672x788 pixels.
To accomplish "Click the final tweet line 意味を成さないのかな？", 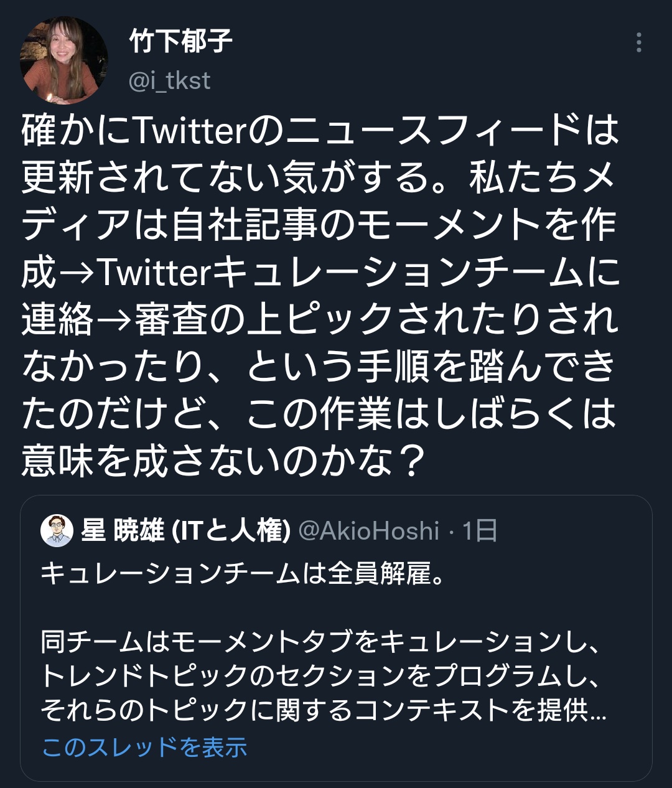I will (x=224, y=461).
